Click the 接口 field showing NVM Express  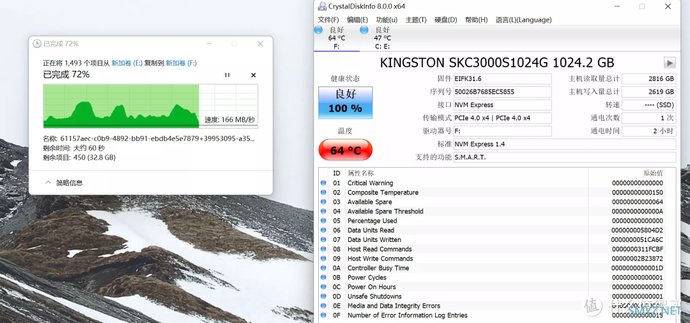(503, 105)
